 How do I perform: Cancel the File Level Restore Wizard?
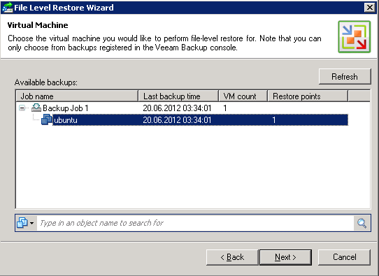pos(345,257)
